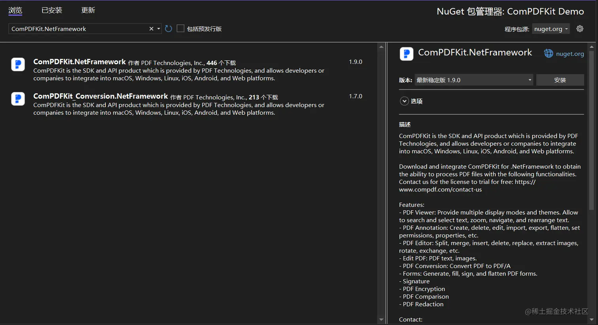Click '446 个下载' download count text
The image size is (598, 325).
[x=221, y=63]
